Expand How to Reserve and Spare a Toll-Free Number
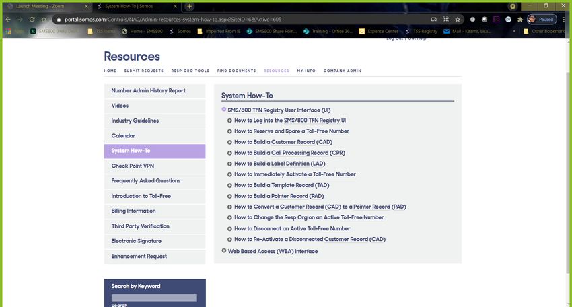The height and width of the screenshot is (307, 572). [229, 131]
